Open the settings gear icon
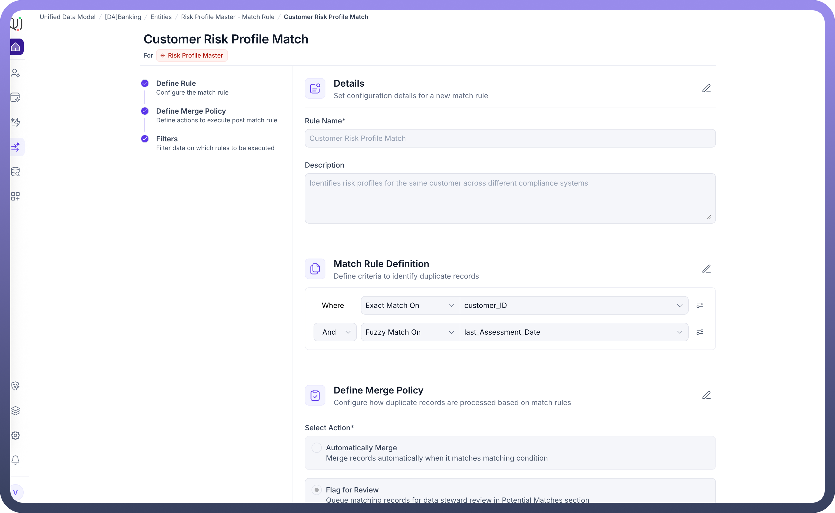This screenshot has height=513, width=835. click(x=16, y=435)
